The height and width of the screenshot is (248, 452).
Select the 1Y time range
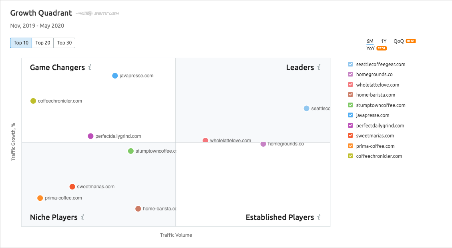coord(384,41)
